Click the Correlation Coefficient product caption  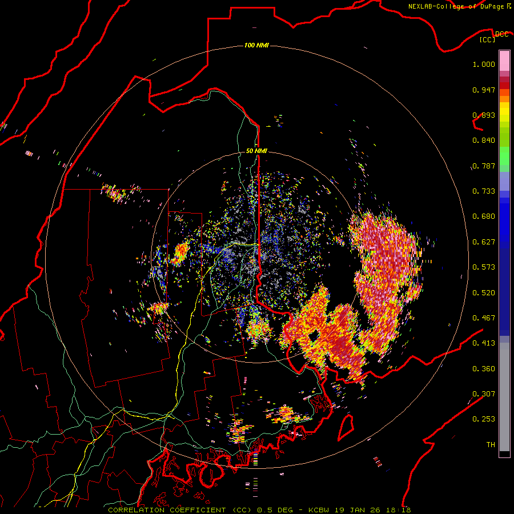pyautogui.click(x=259, y=510)
